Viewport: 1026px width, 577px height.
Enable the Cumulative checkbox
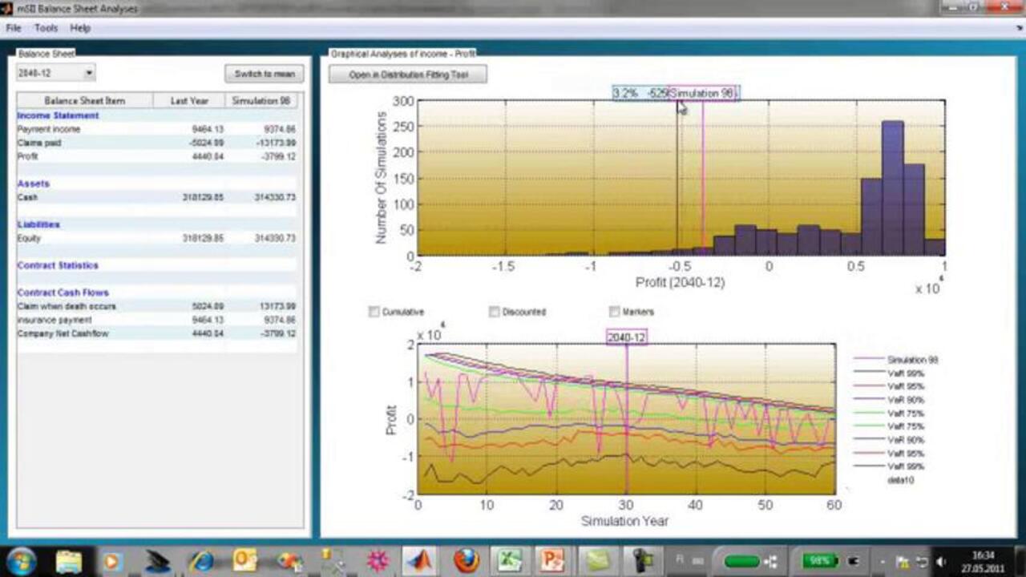pyautogui.click(x=374, y=312)
